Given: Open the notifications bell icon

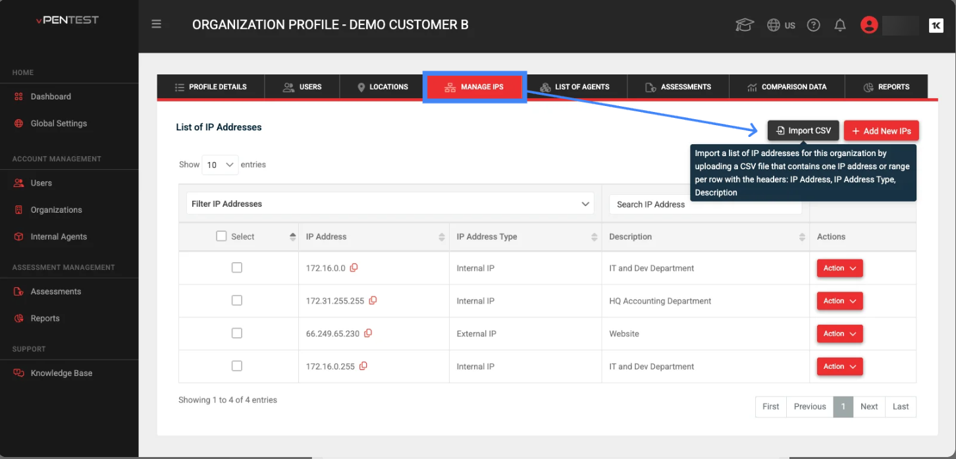Looking at the screenshot, I should (840, 25).
